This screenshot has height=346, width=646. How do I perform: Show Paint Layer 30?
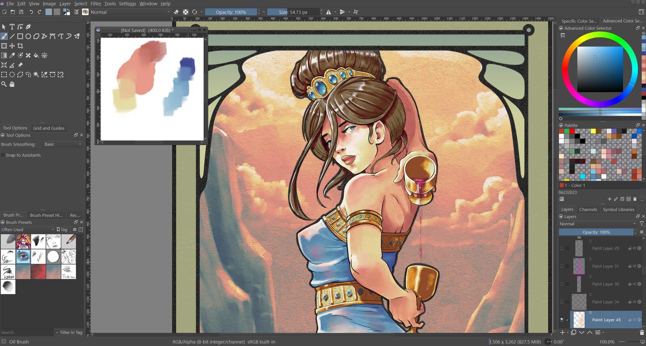point(562,284)
